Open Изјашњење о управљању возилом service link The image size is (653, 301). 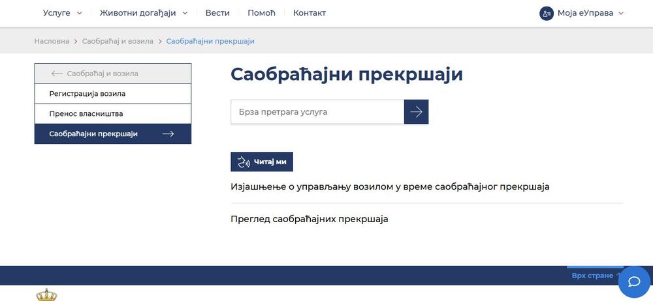(390, 187)
